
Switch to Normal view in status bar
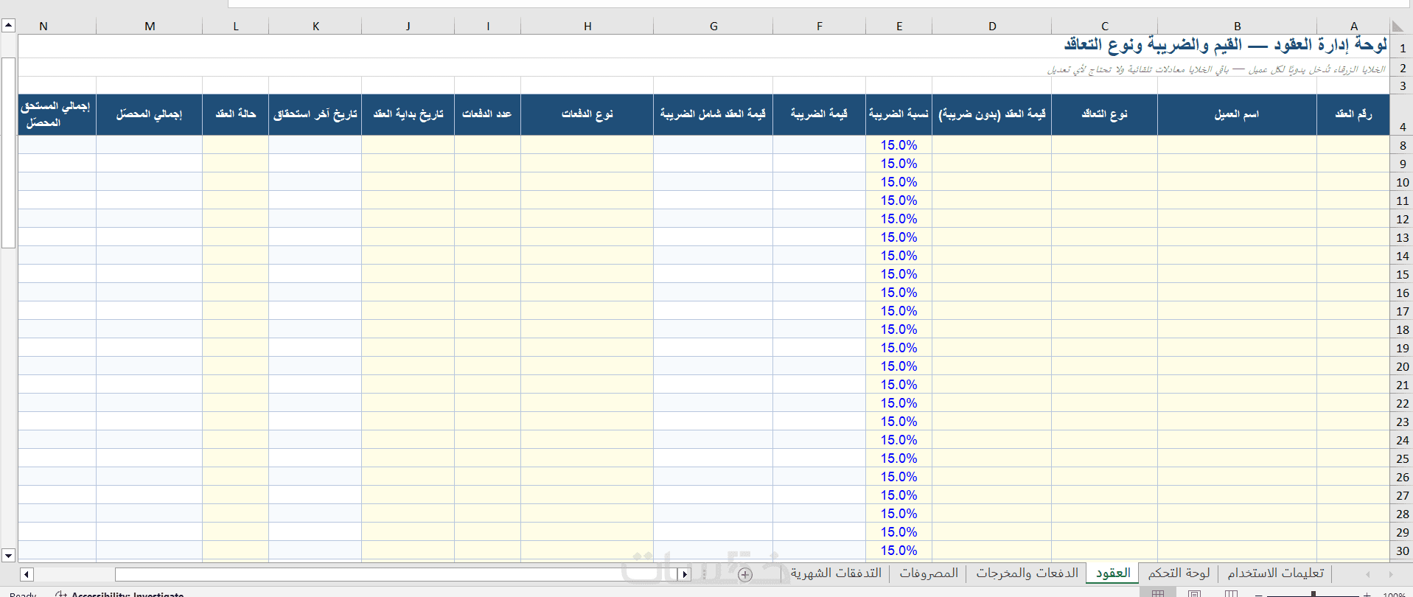[x=1158, y=593]
